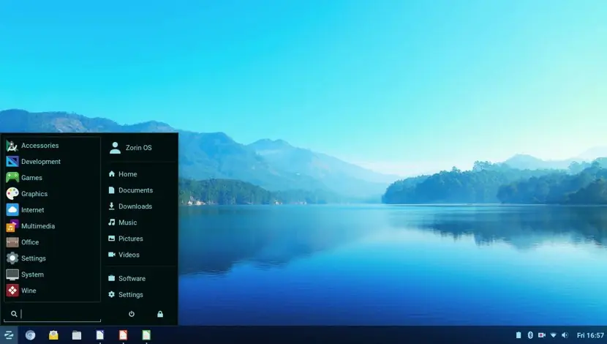Click the menu search input field
This screenshot has width=607, height=344.
(52, 314)
